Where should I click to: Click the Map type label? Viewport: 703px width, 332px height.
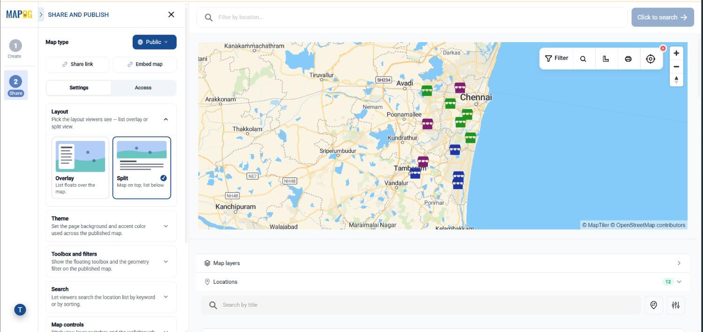coord(57,42)
